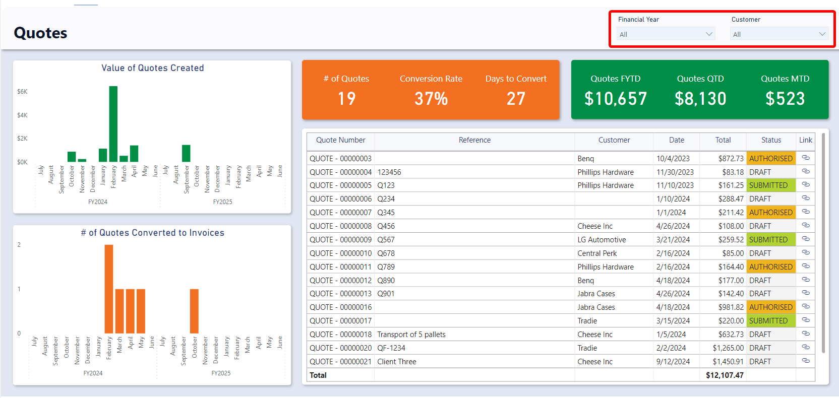The width and height of the screenshot is (839, 398).
Task: Click the Quotes MTD $523 value
Action: tap(785, 98)
